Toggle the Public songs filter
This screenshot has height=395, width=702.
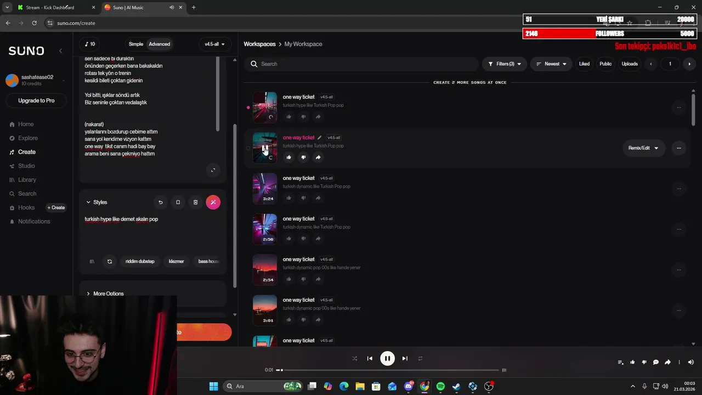605,64
